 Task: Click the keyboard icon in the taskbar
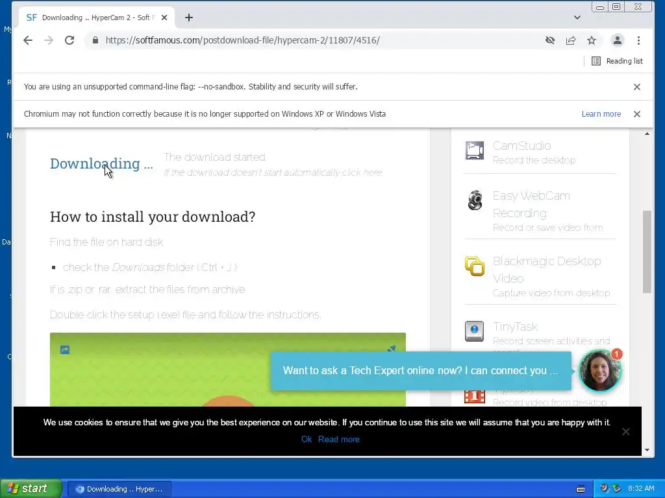(x=581, y=489)
